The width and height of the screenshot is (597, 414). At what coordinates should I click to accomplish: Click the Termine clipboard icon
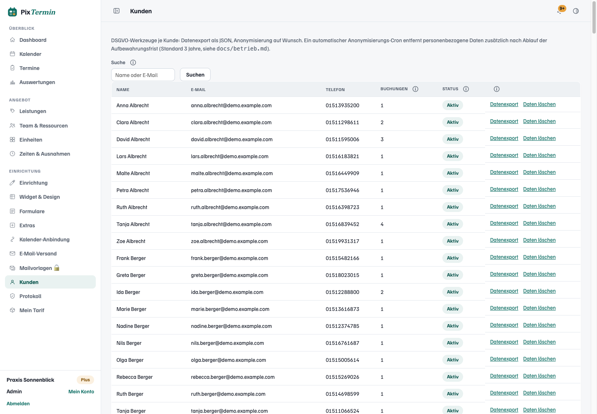(x=12, y=68)
